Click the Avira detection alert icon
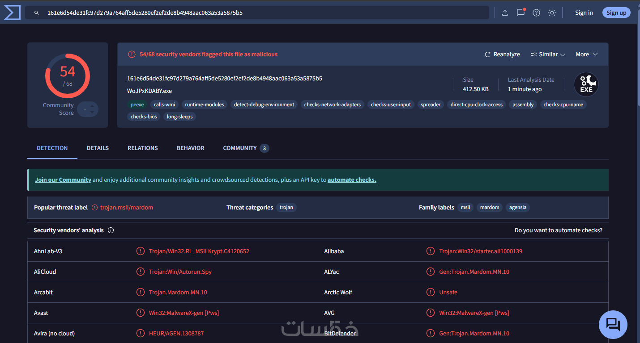 141,334
